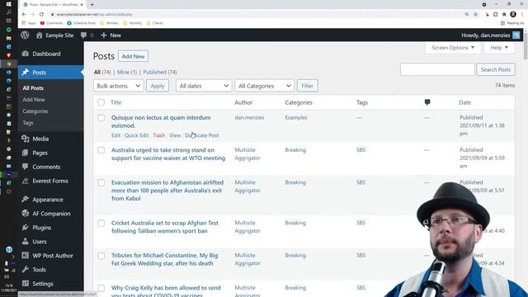Click the Filter button
528x297 pixels.
coord(307,86)
